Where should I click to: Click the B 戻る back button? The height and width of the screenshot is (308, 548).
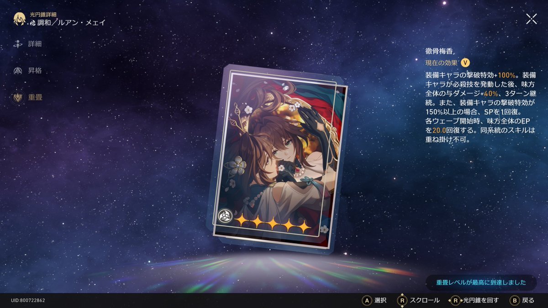click(522, 300)
